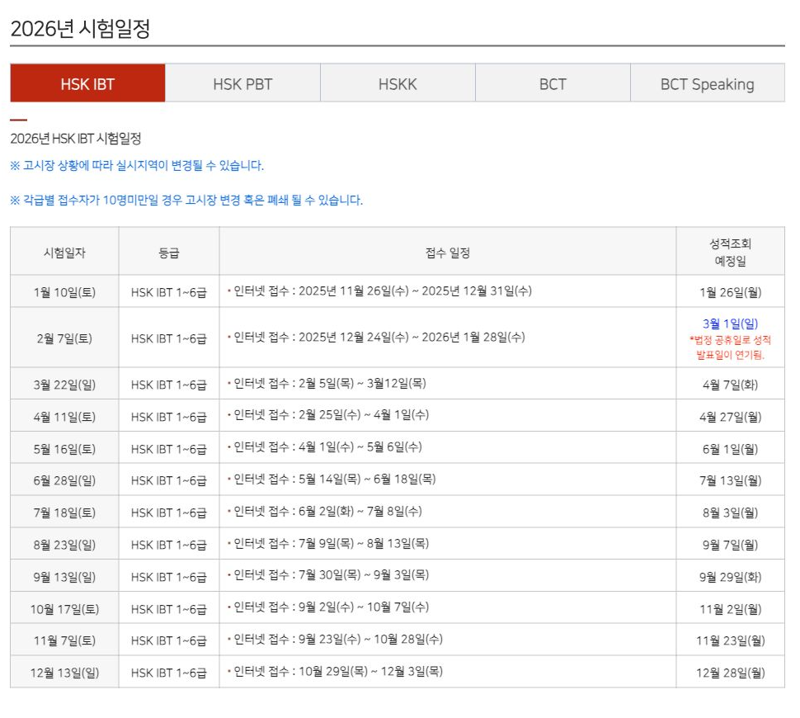Open the HSKK tab
800x718 pixels.
point(398,83)
